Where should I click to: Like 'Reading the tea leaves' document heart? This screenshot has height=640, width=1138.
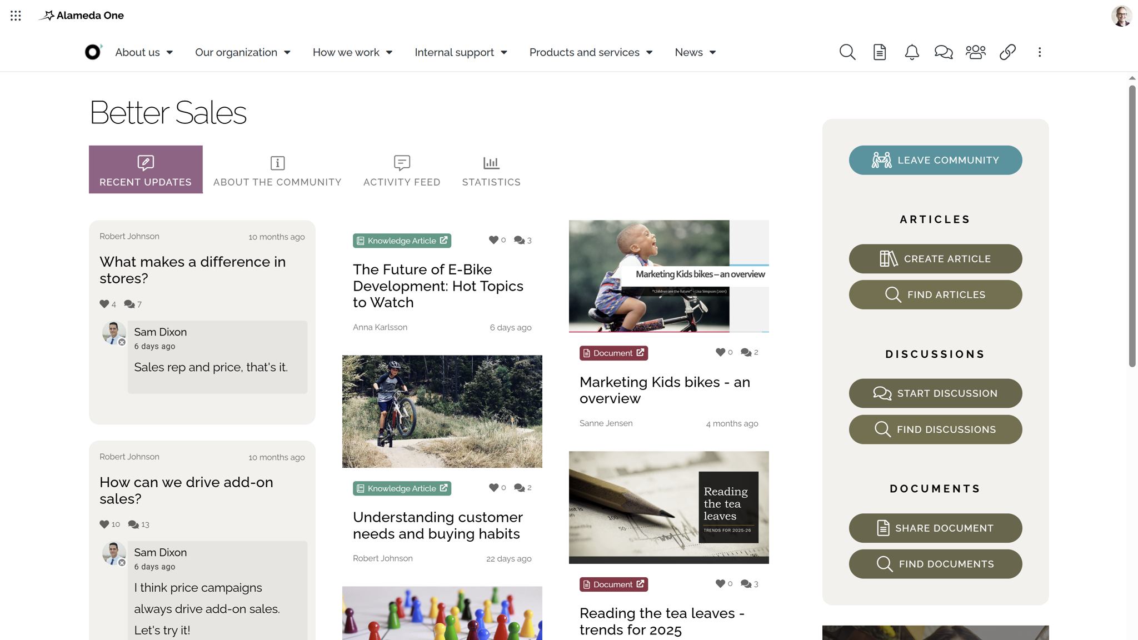(x=720, y=583)
